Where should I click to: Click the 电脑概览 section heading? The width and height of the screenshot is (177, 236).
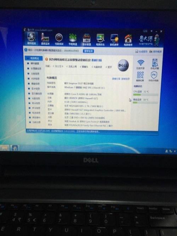[x=52, y=78]
